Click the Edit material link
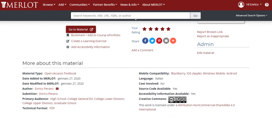The height and width of the screenshot is (120, 272). tap(205, 53)
